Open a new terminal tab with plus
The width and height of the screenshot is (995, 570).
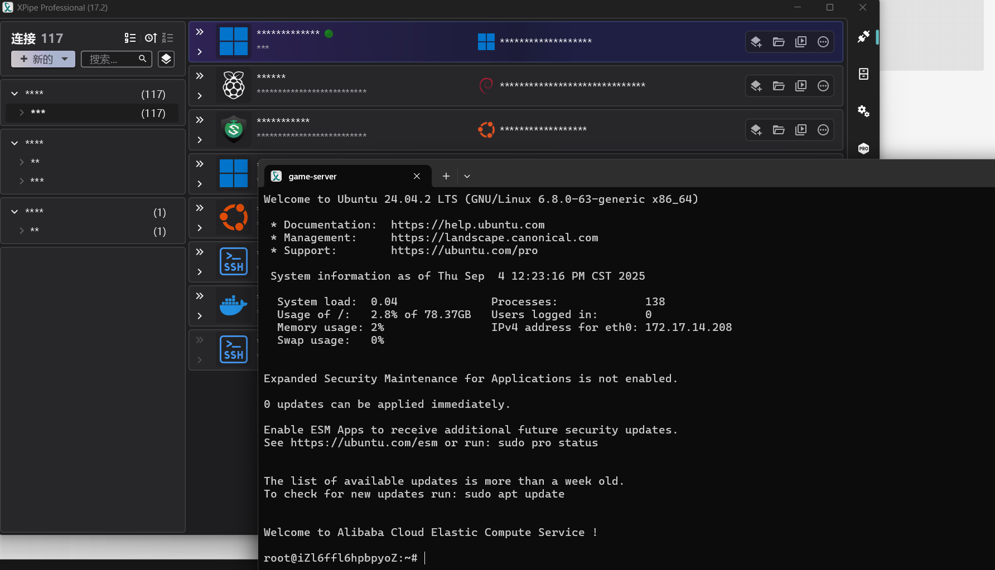pyautogui.click(x=446, y=176)
